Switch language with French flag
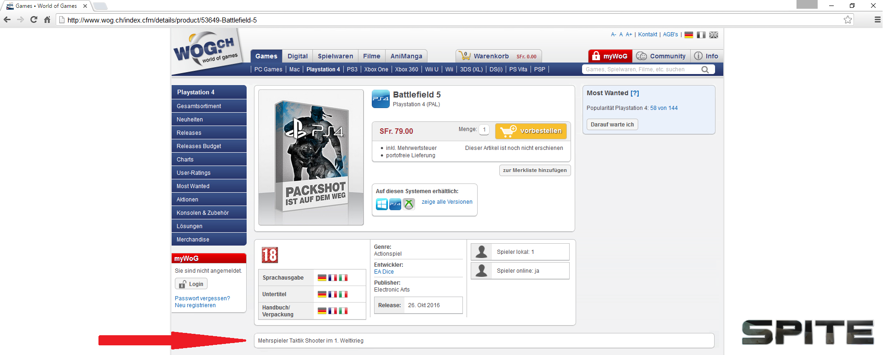 click(701, 35)
